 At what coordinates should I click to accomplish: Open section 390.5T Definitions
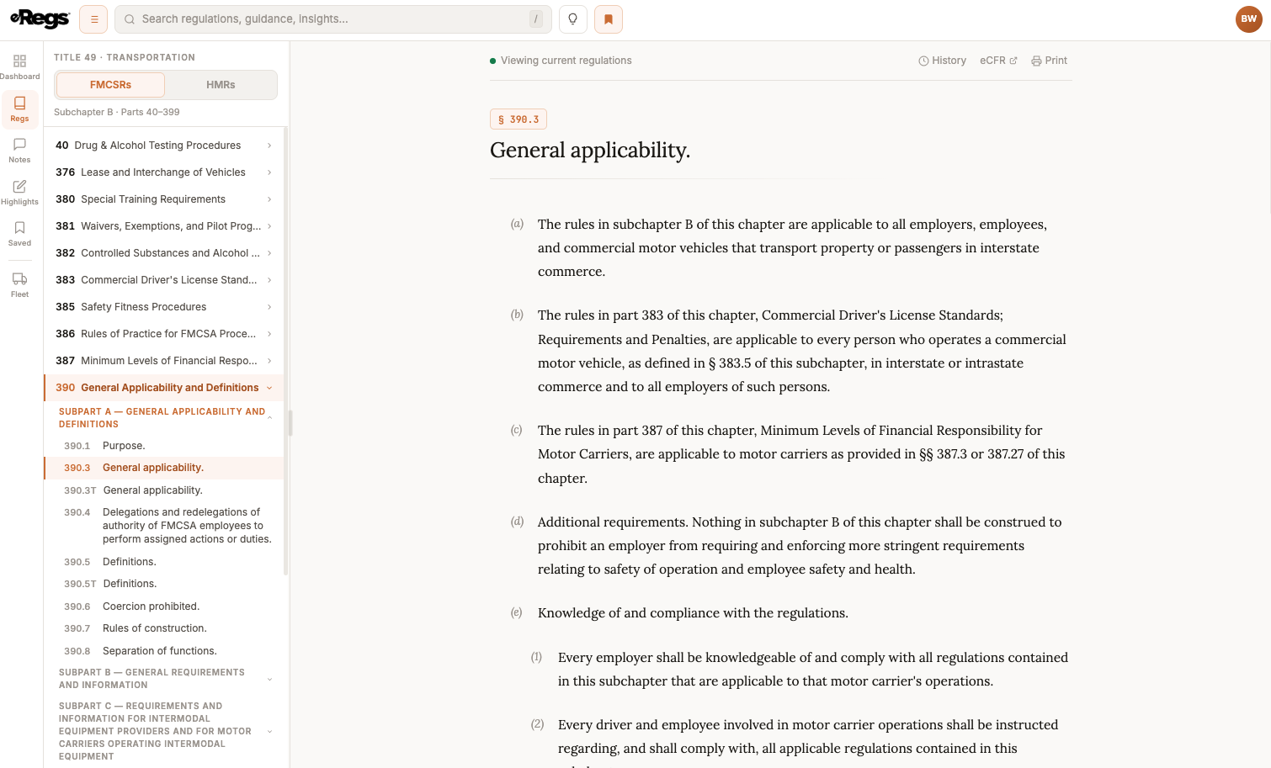click(163, 584)
